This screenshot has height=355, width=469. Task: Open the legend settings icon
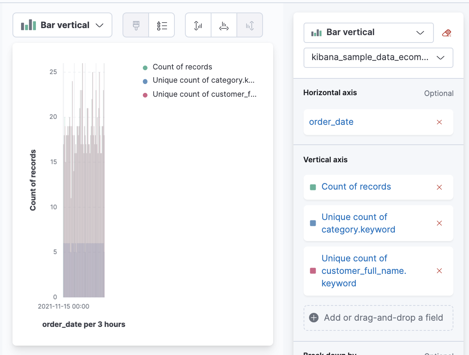pos(162,25)
